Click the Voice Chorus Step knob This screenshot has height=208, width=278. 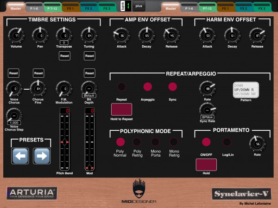pyautogui.click(x=14, y=116)
